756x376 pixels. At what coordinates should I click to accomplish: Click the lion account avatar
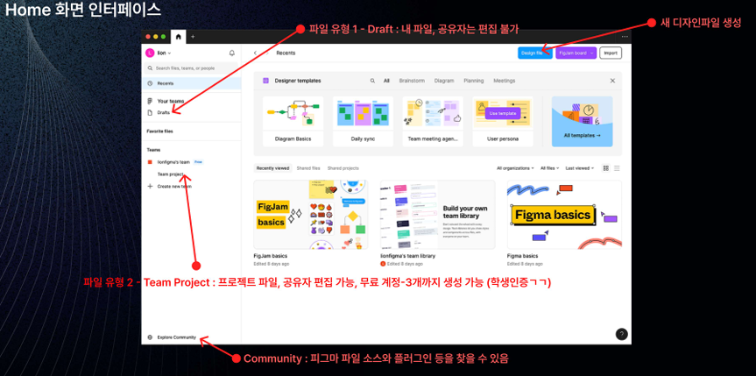point(150,53)
